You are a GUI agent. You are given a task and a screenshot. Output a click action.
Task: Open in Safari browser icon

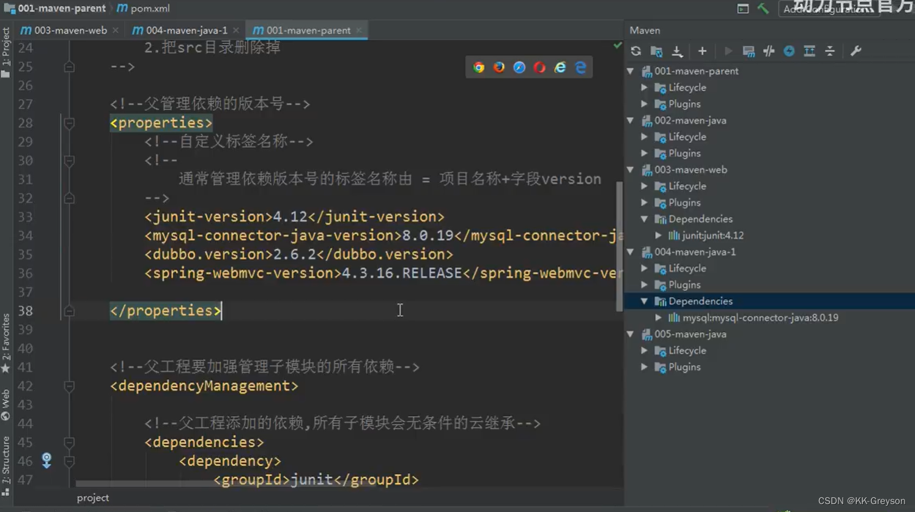tap(519, 67)
